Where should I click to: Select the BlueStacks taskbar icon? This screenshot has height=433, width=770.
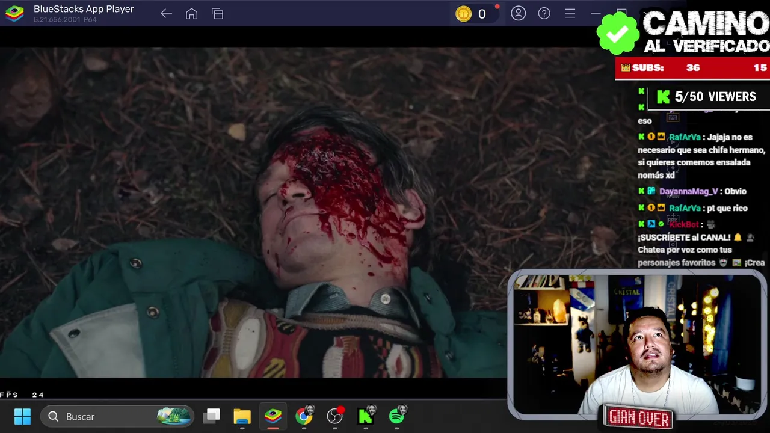(x=273, y=416)
